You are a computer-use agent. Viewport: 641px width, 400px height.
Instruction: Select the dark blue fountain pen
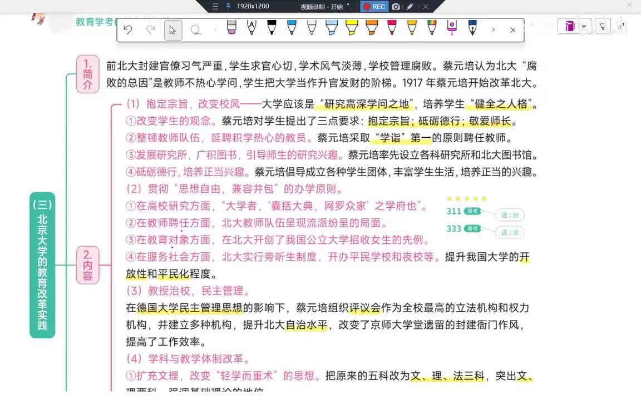tap(472, 28)
